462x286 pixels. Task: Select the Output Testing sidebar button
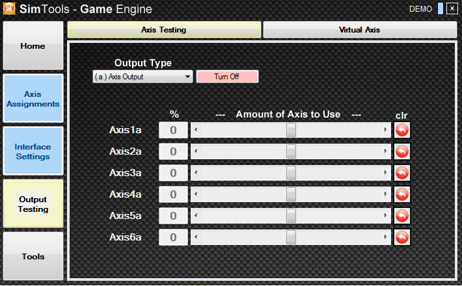tap(33, 204)
